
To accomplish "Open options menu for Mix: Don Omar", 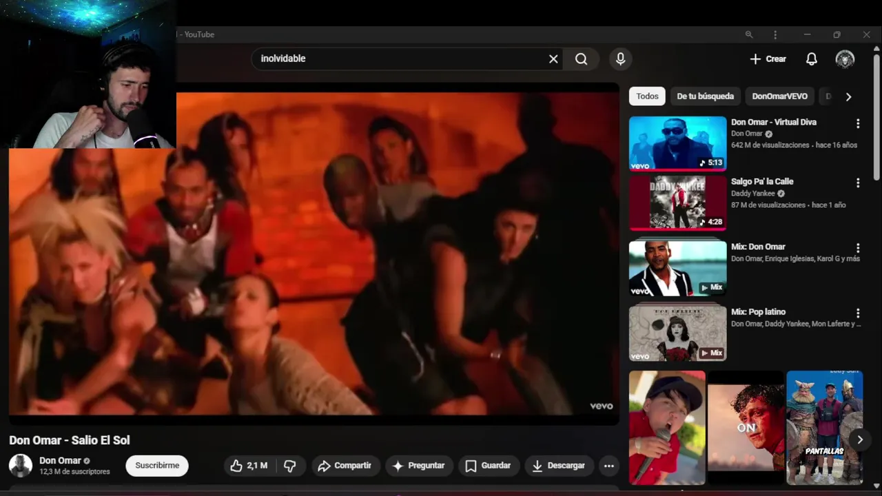I will point(858,248).
